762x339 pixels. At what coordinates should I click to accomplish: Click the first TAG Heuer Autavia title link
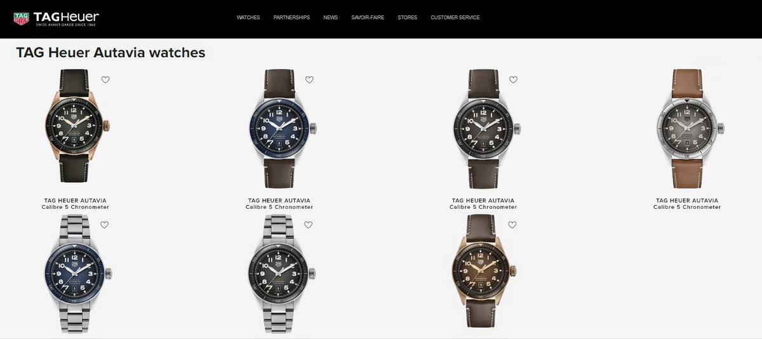(75, 201)
